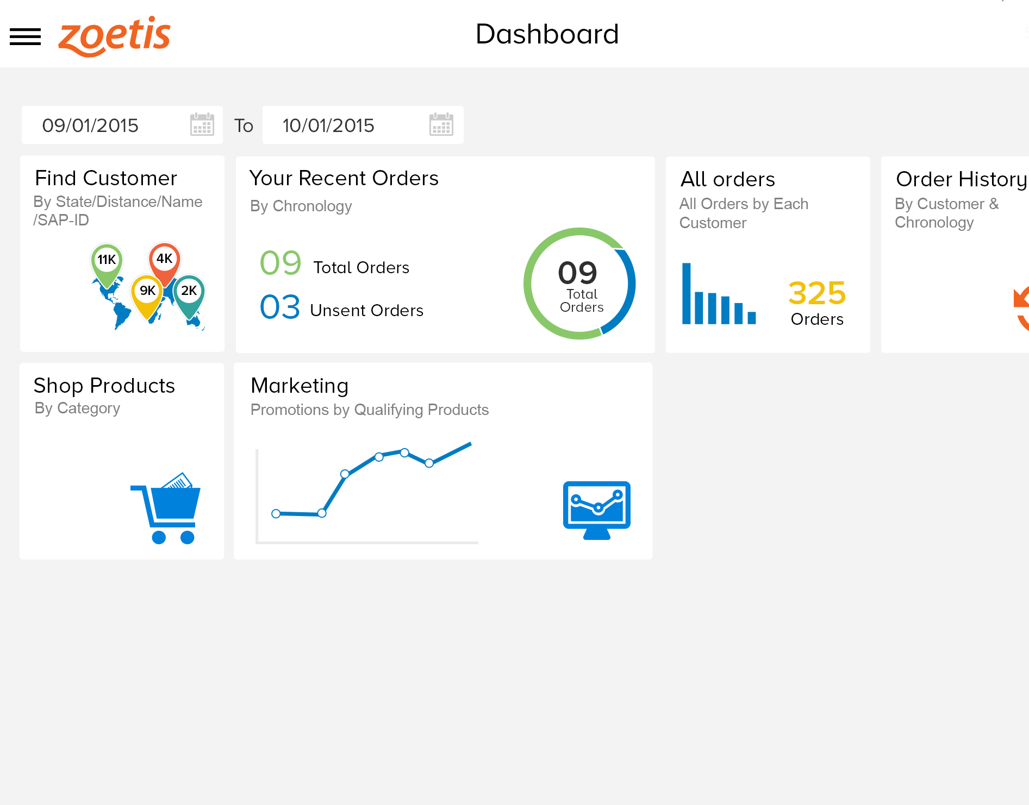Open the end date calendar picker
Screen dimensions: 1029x805
[441, 125]
